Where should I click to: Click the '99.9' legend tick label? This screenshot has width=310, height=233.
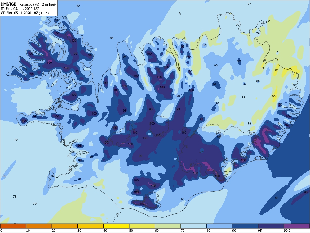287,231
